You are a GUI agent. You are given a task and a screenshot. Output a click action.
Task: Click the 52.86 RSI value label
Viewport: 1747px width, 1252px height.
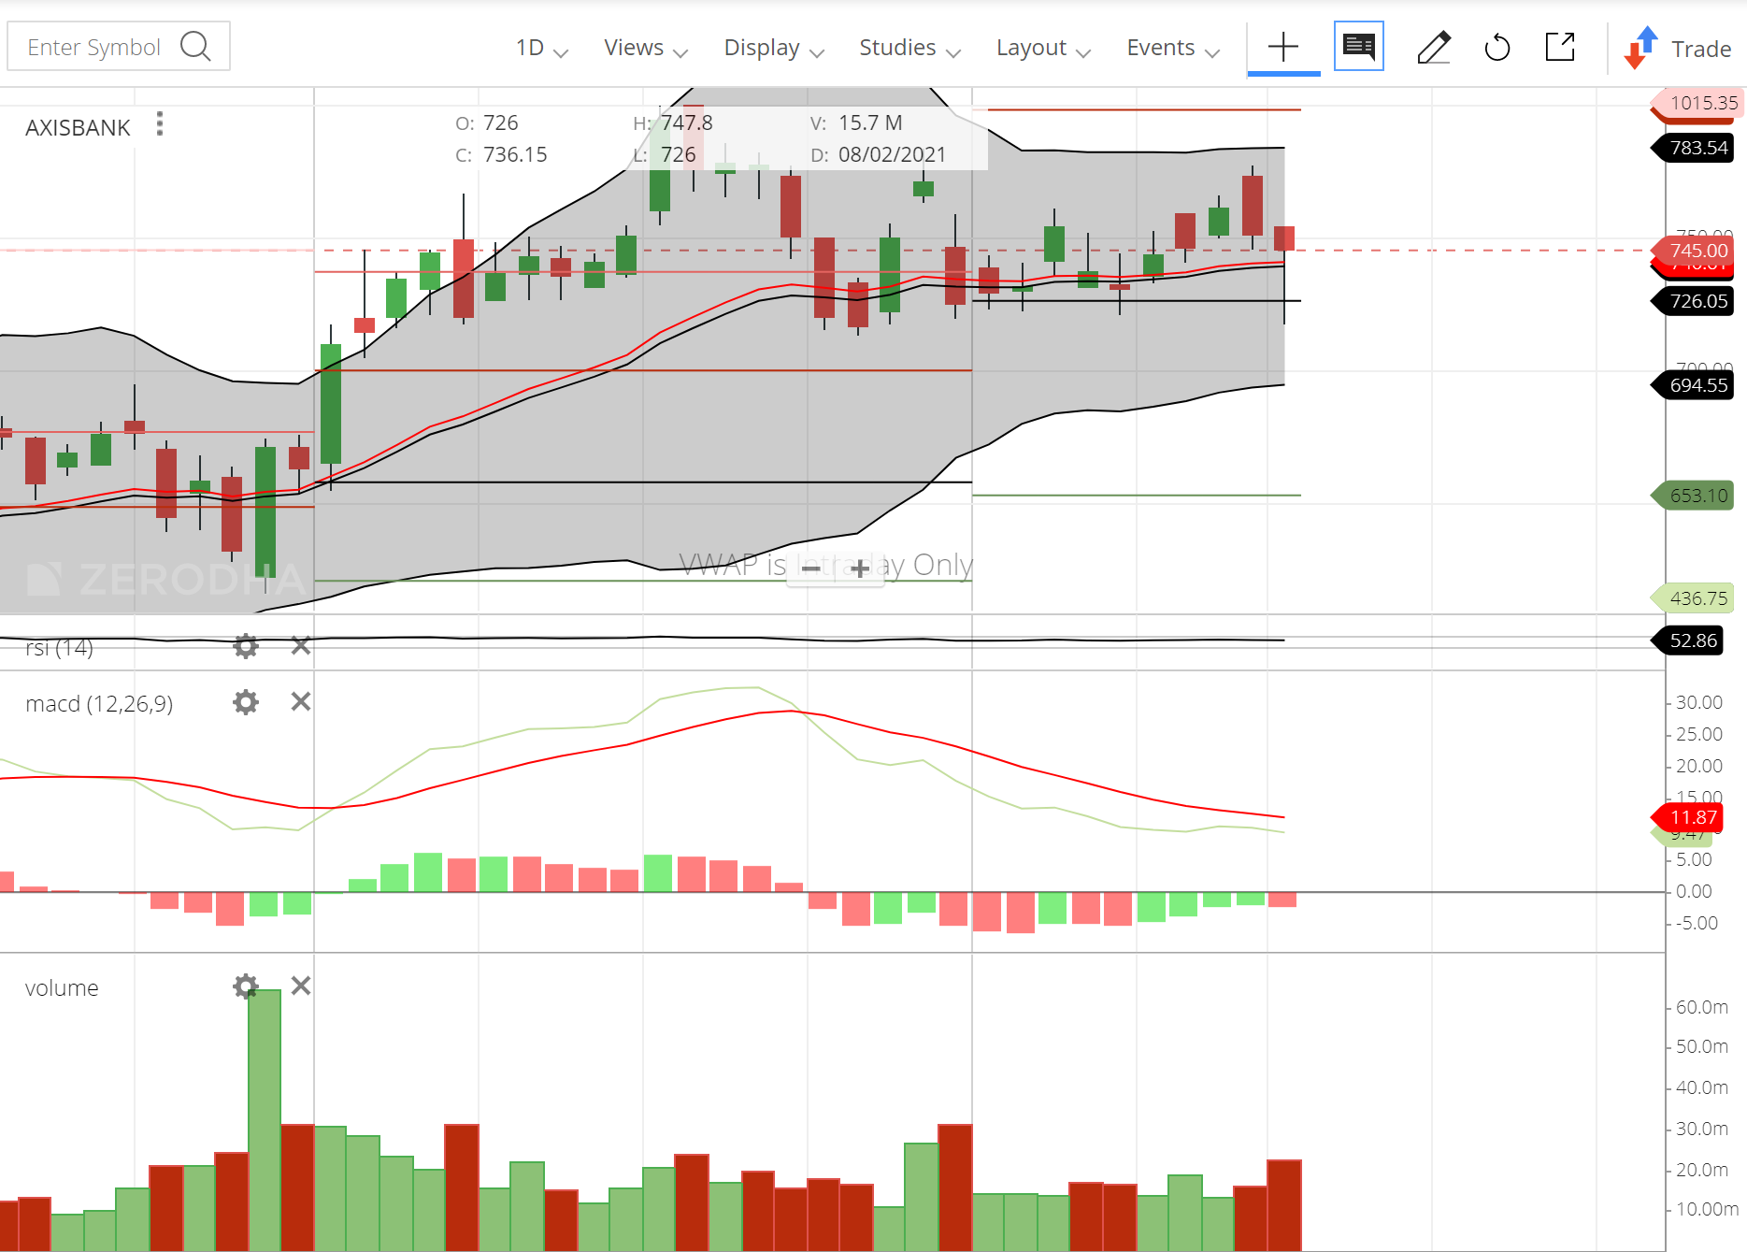pos(1689,640)
